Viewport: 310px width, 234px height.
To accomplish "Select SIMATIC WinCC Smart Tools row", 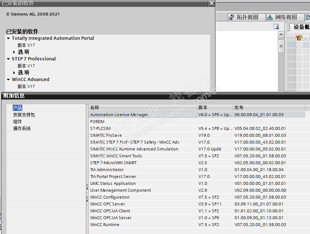I will (197, 156).
